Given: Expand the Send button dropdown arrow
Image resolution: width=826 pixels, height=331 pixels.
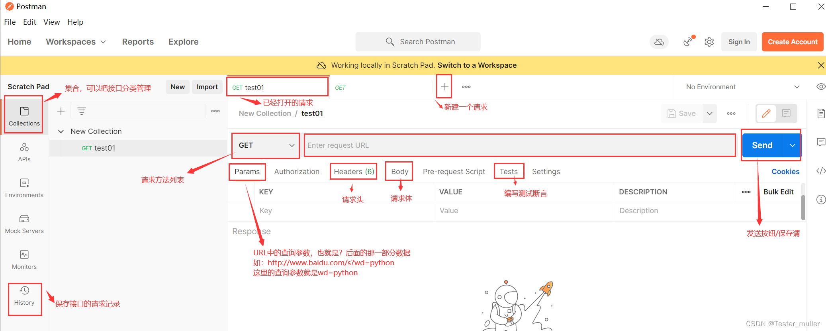Looking at the screenshot, I should 793,145.
